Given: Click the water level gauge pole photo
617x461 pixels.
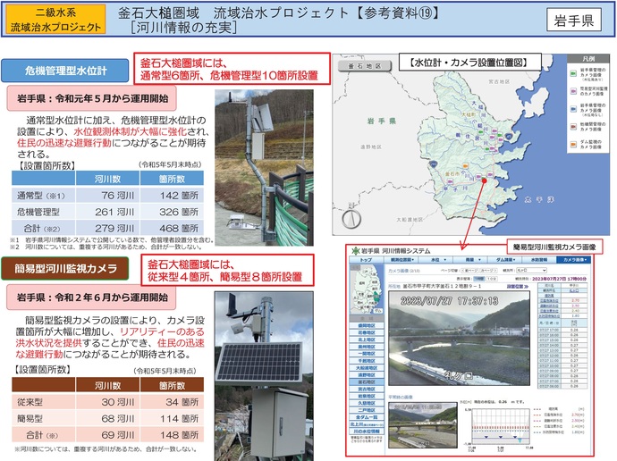Looking at the screenshot, I should point(264,168).
